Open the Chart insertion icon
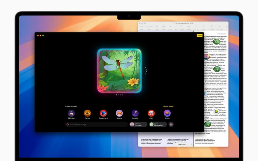This screenshot has height=161, width=258. (x=170, y=27)
